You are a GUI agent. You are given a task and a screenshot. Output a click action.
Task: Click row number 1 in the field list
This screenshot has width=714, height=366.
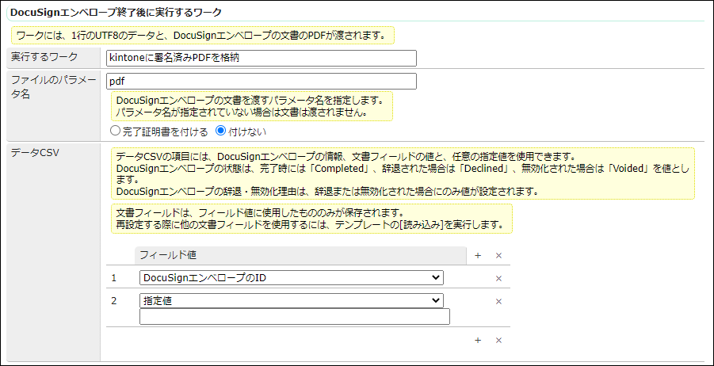click(x=114, y=278)
